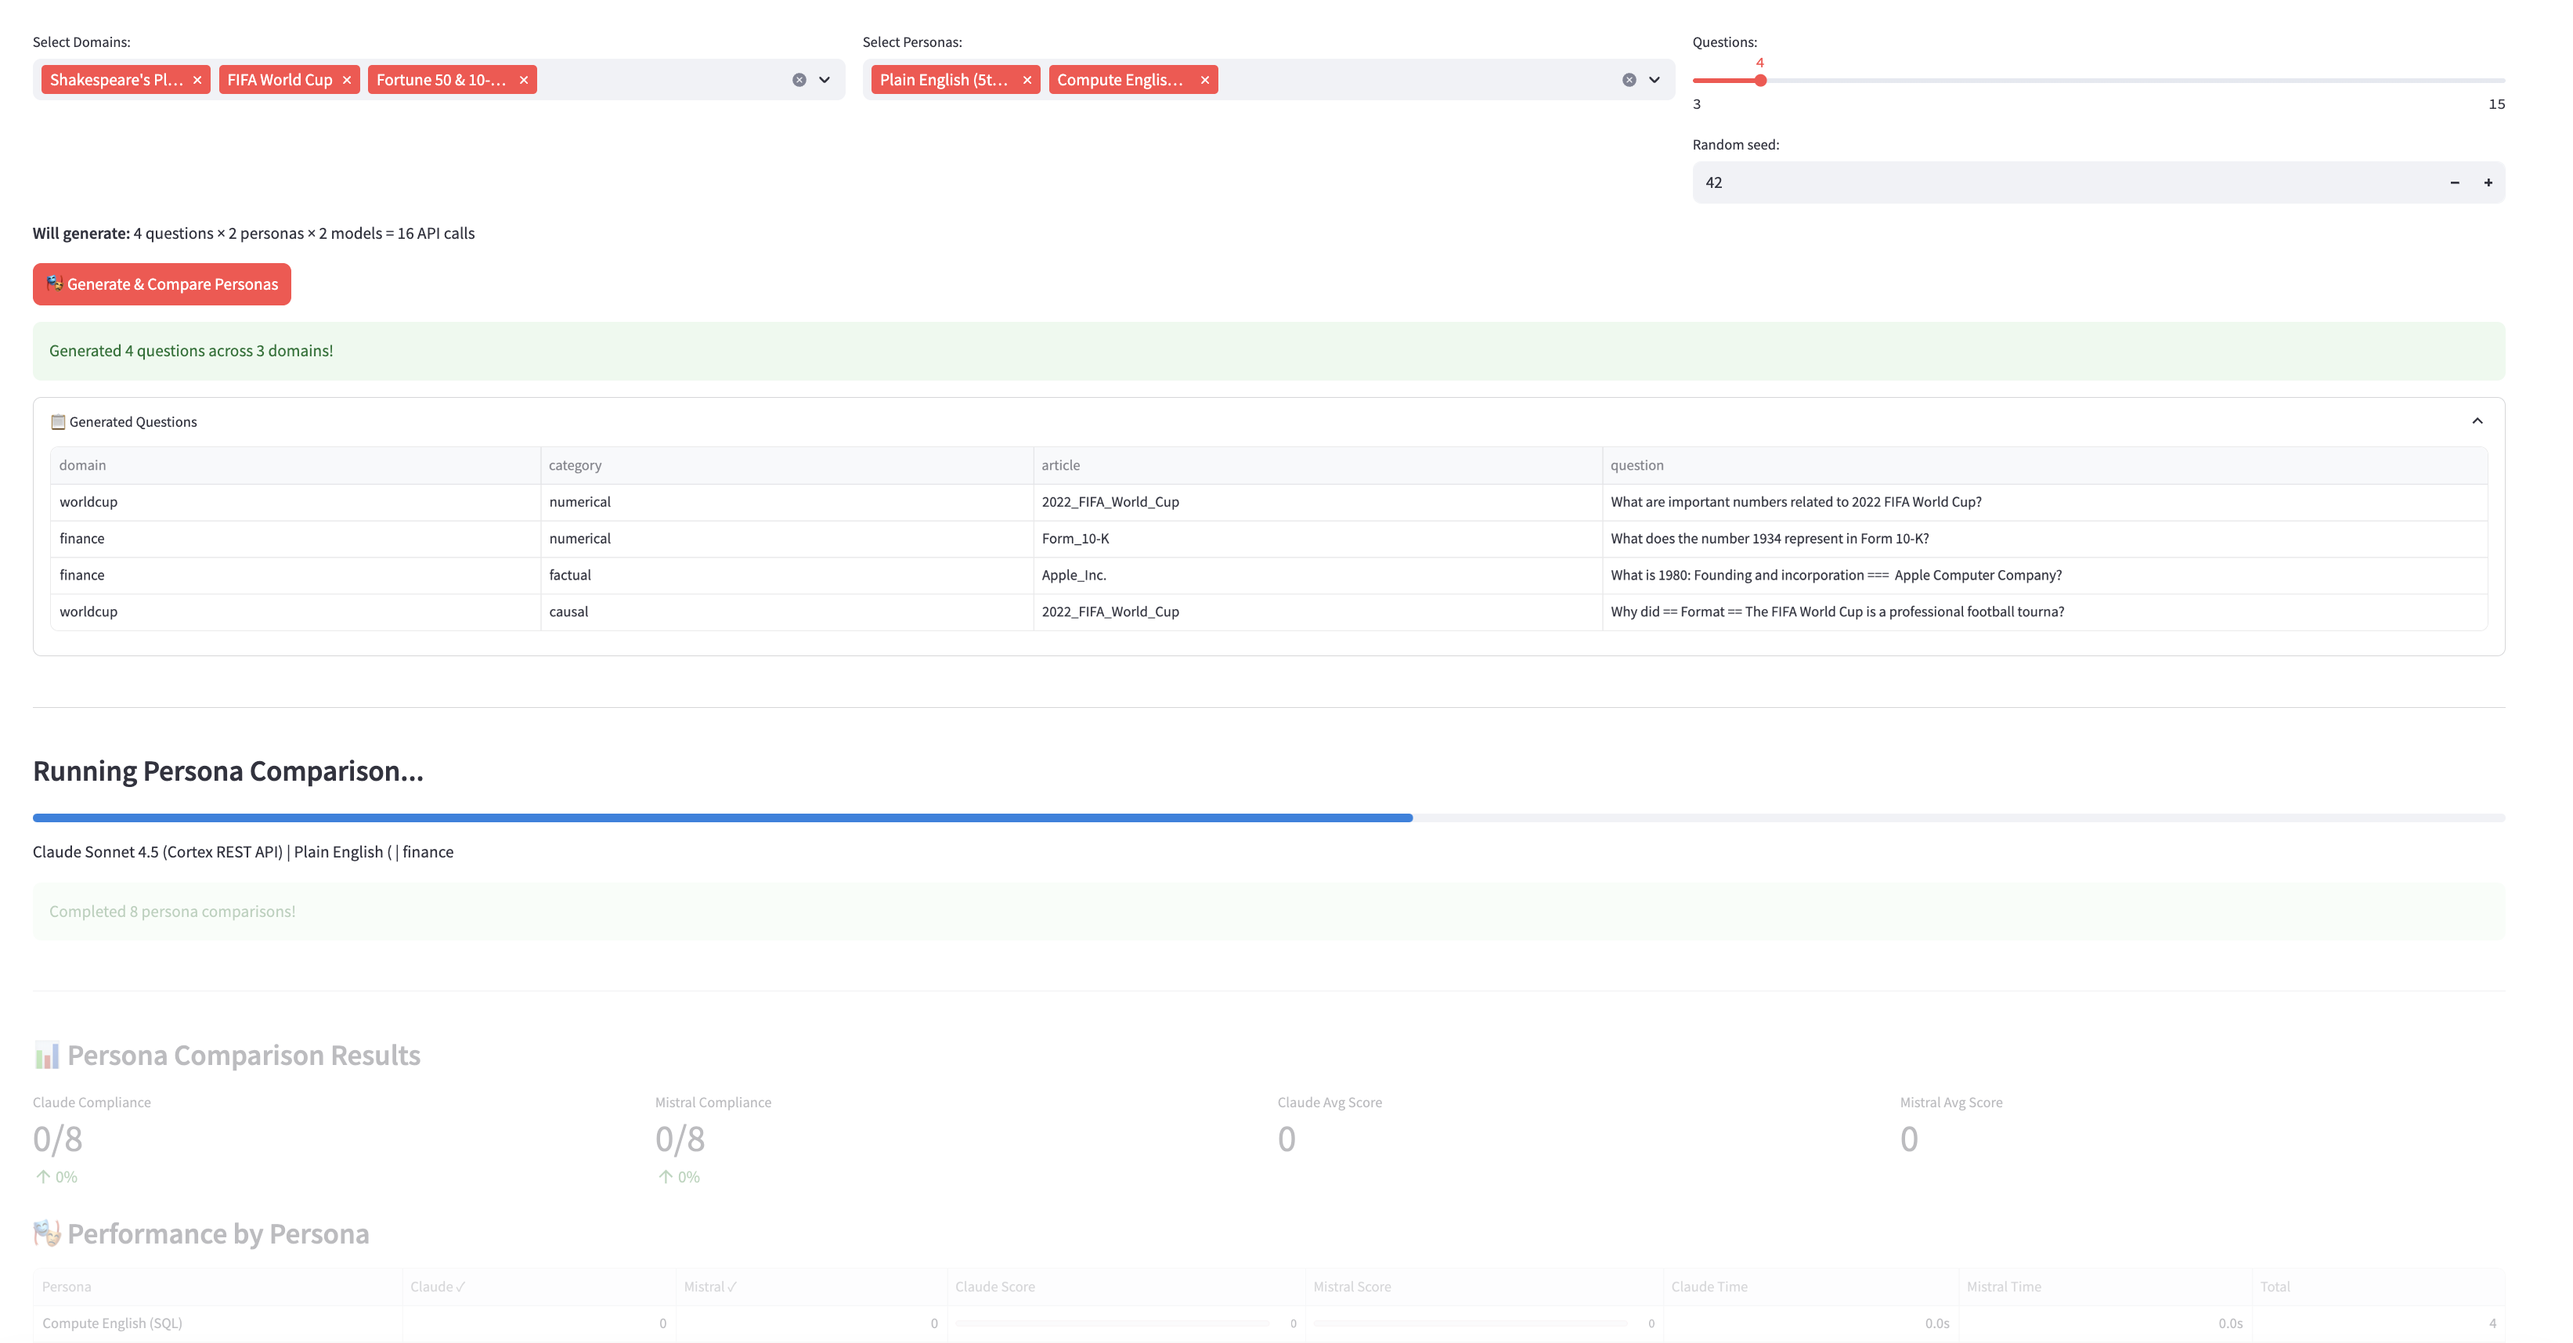Adjust the Questions slider handle
Viewport: 2573px width, 1343px height.
1761,81
